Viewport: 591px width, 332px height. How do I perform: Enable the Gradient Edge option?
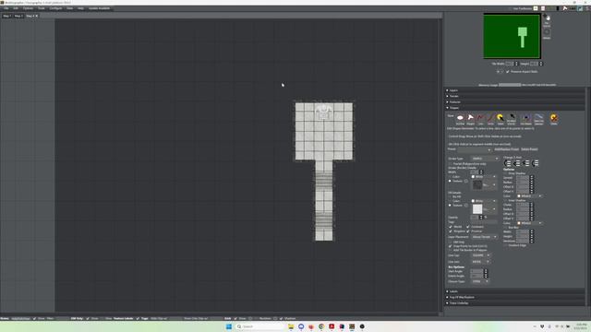(x=506, y=245)
